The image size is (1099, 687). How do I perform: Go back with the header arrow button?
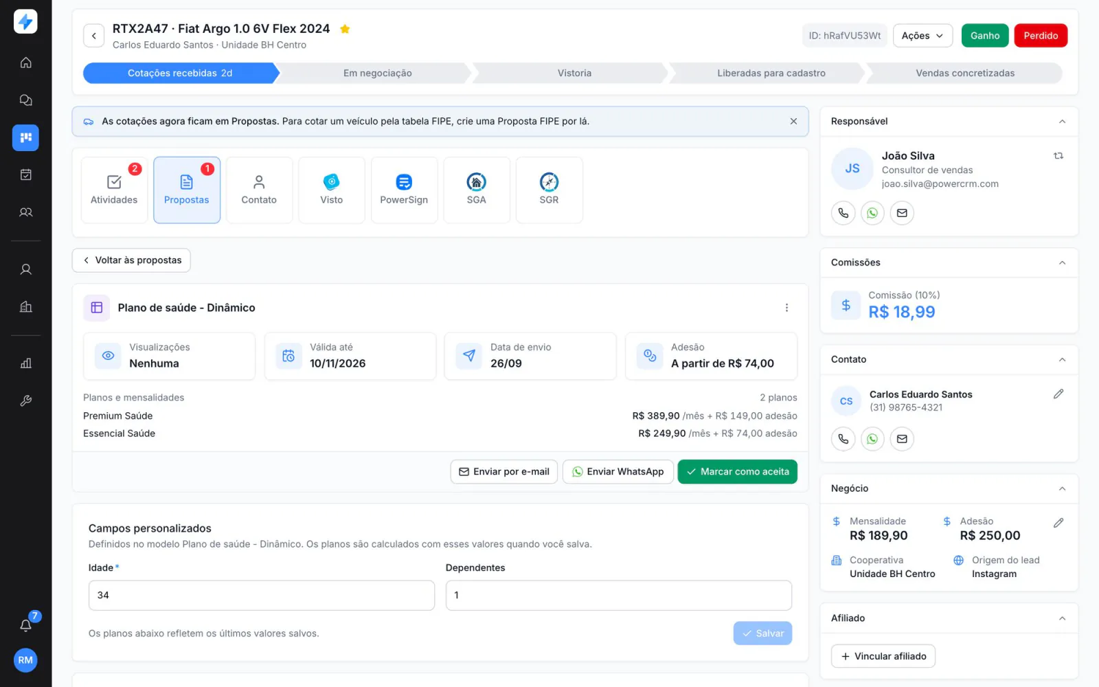pos(94,36)
